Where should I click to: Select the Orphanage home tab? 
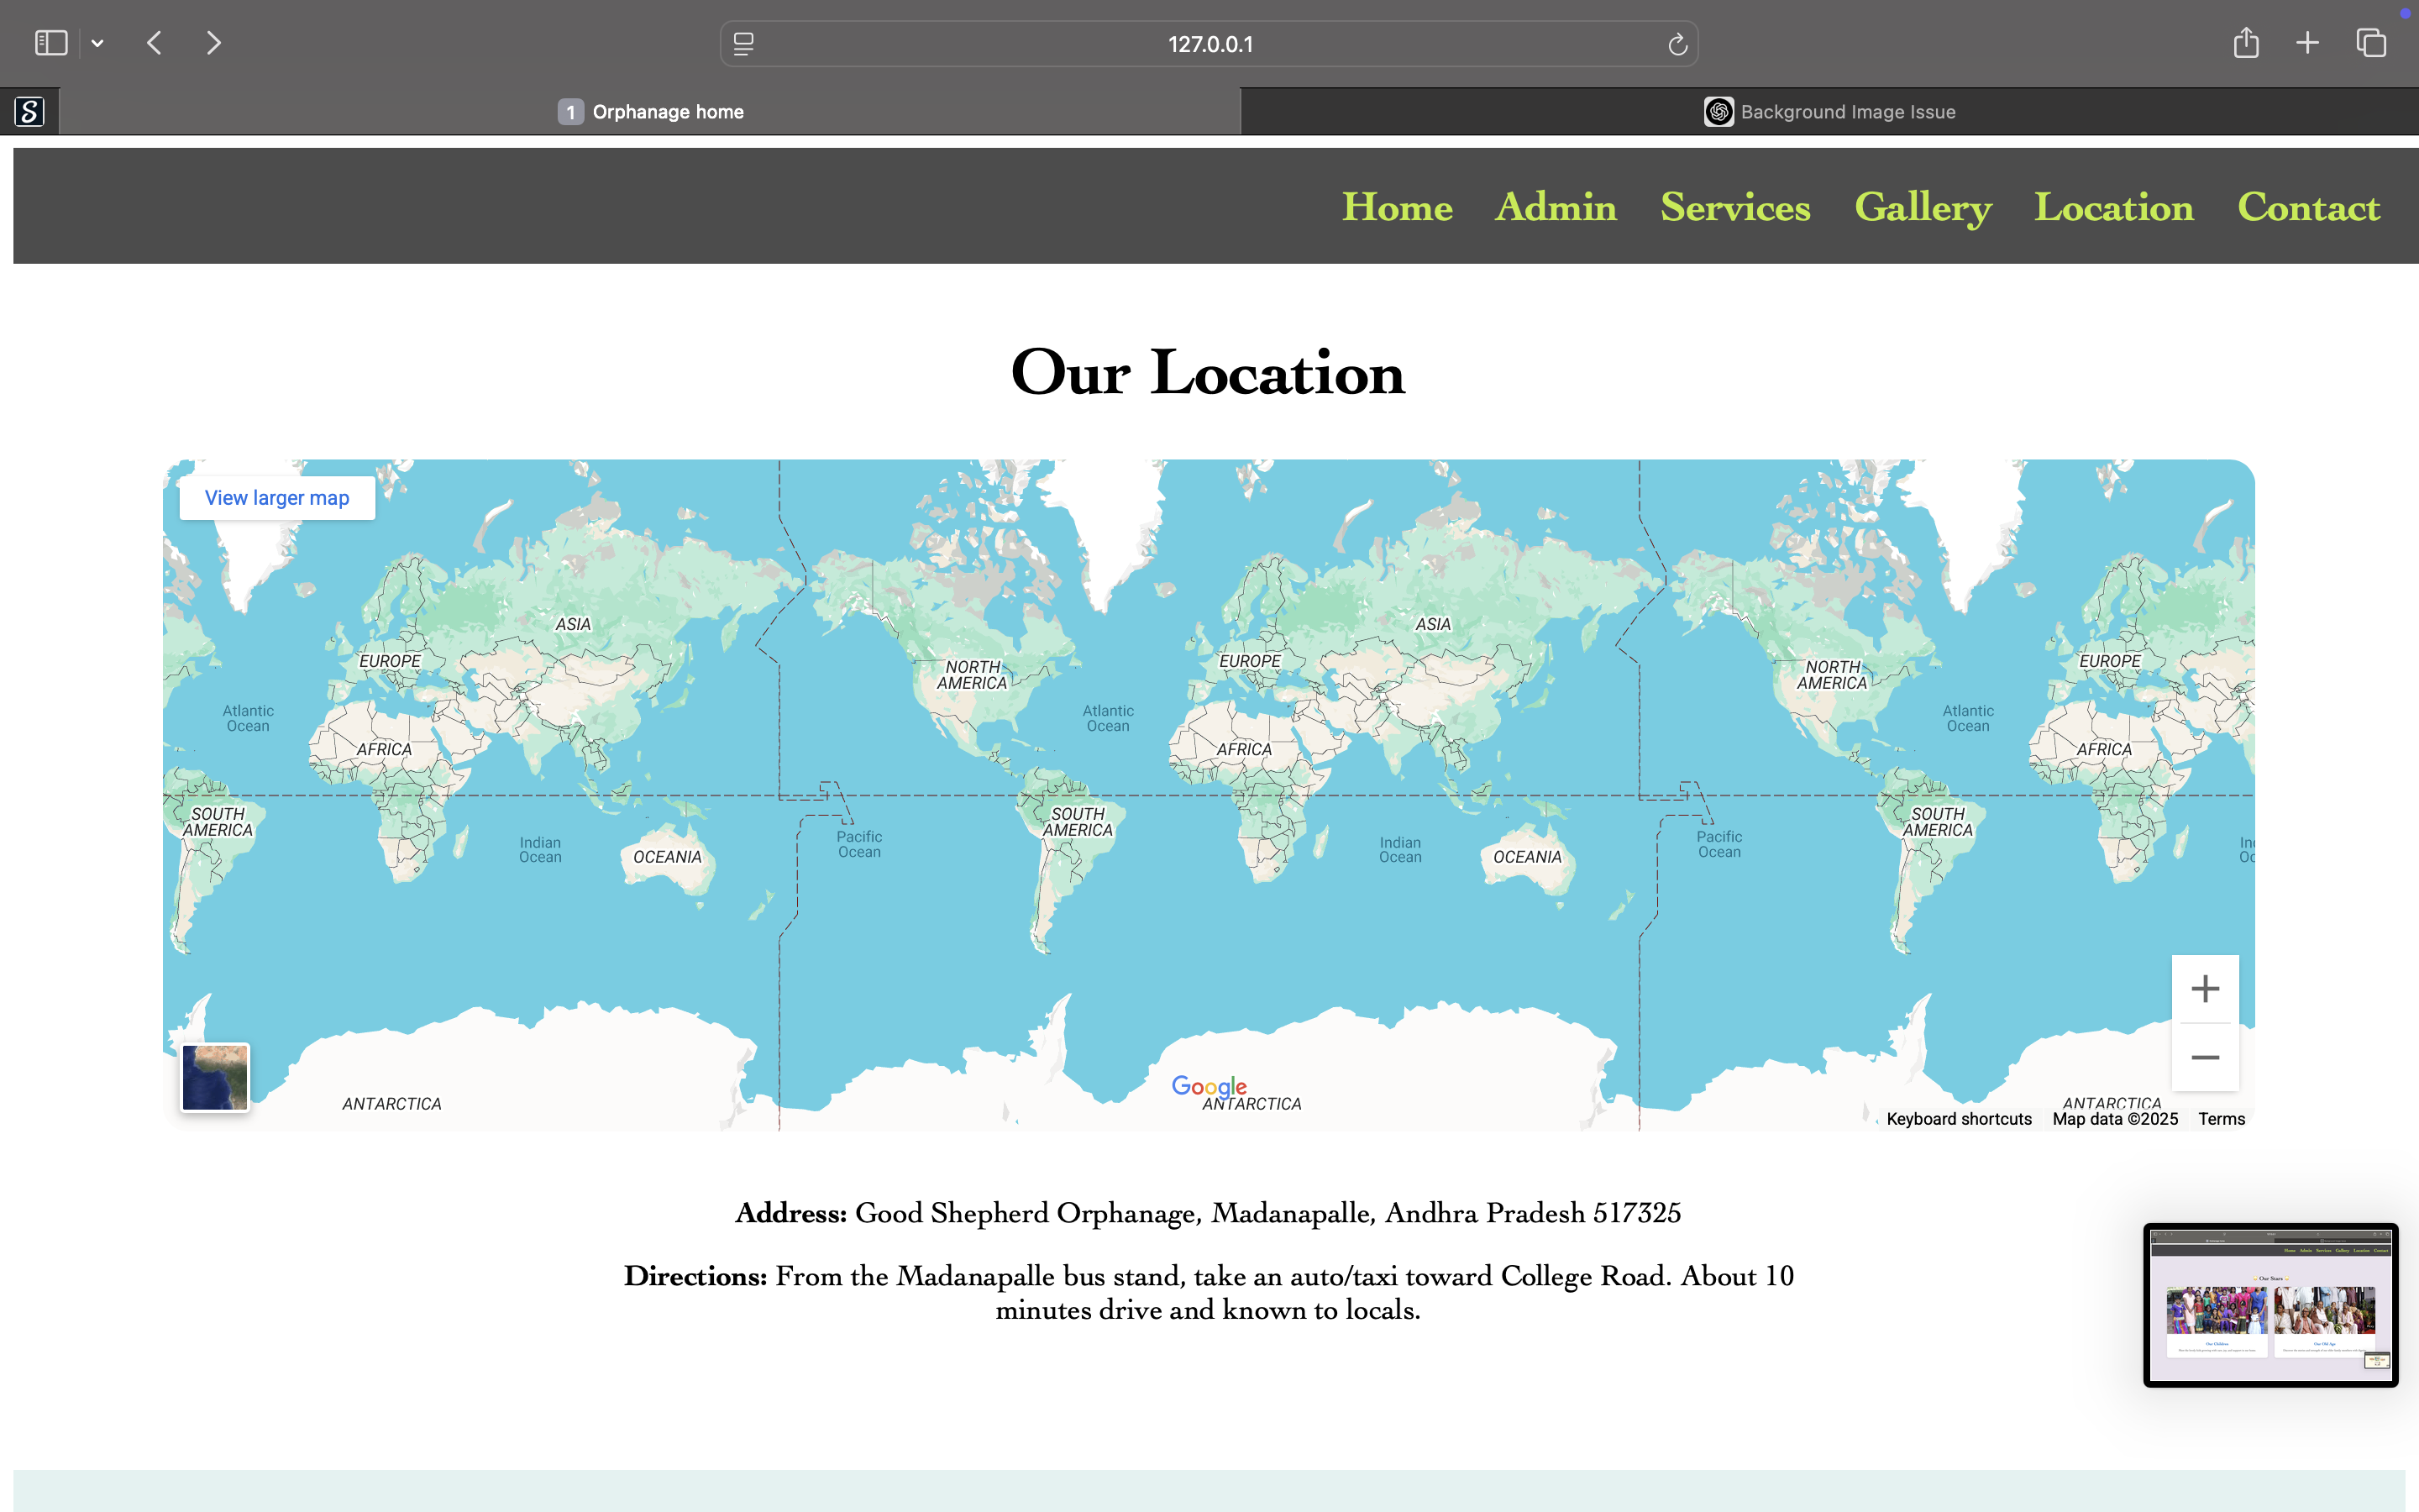coord(650,112)
